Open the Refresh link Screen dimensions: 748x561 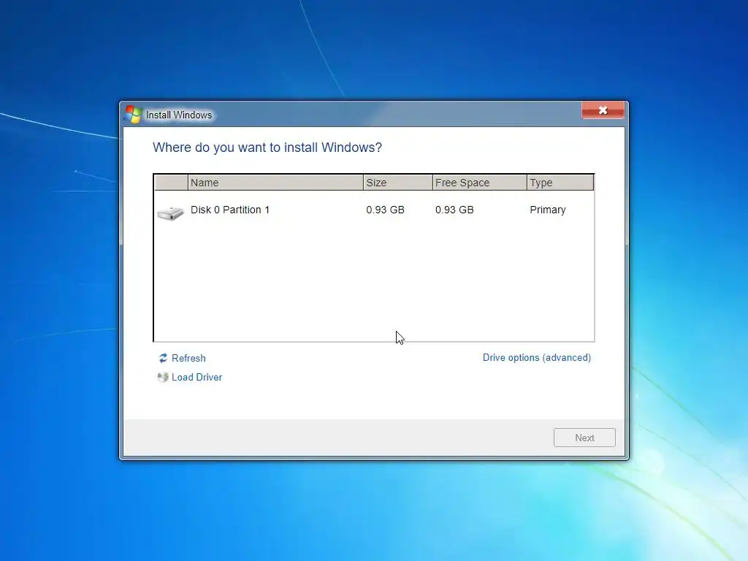188,358
